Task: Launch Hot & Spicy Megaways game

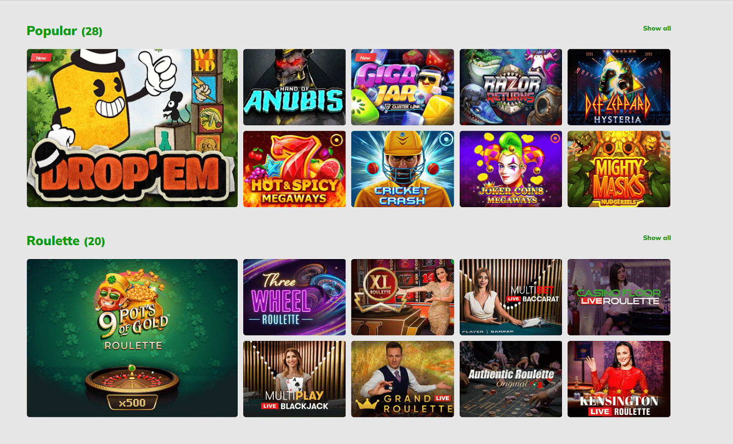Action: click(x=294, y=169)
